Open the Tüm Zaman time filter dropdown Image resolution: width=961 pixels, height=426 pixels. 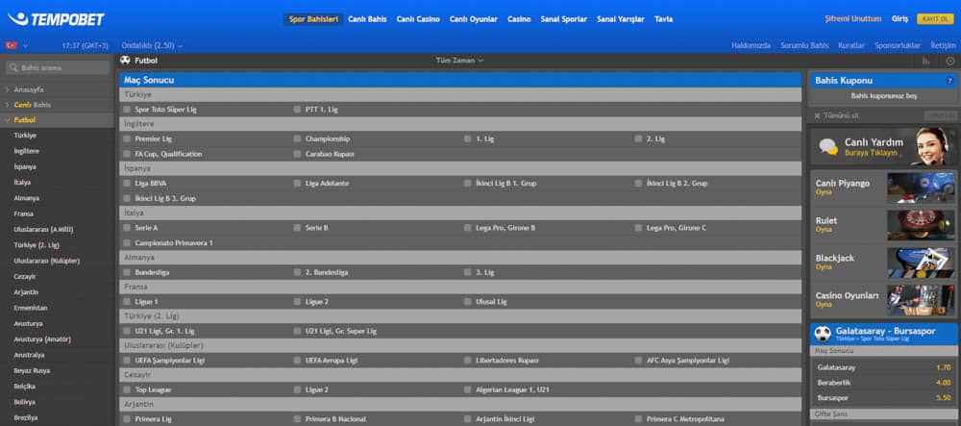[459, 61]
